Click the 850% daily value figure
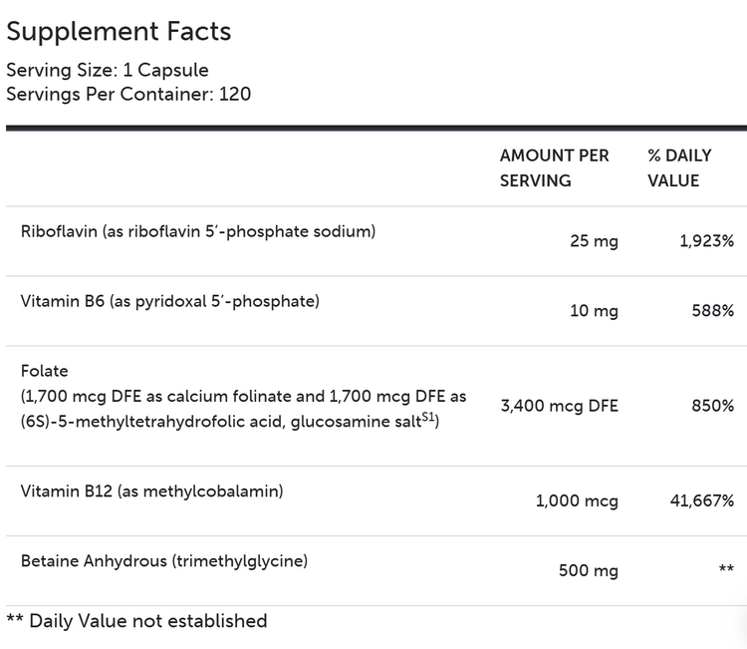 pyautogui.click(x=712, y=406)
